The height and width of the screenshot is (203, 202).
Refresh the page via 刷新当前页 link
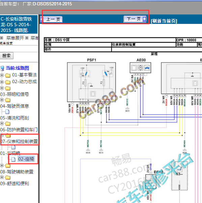pos(164,21)
